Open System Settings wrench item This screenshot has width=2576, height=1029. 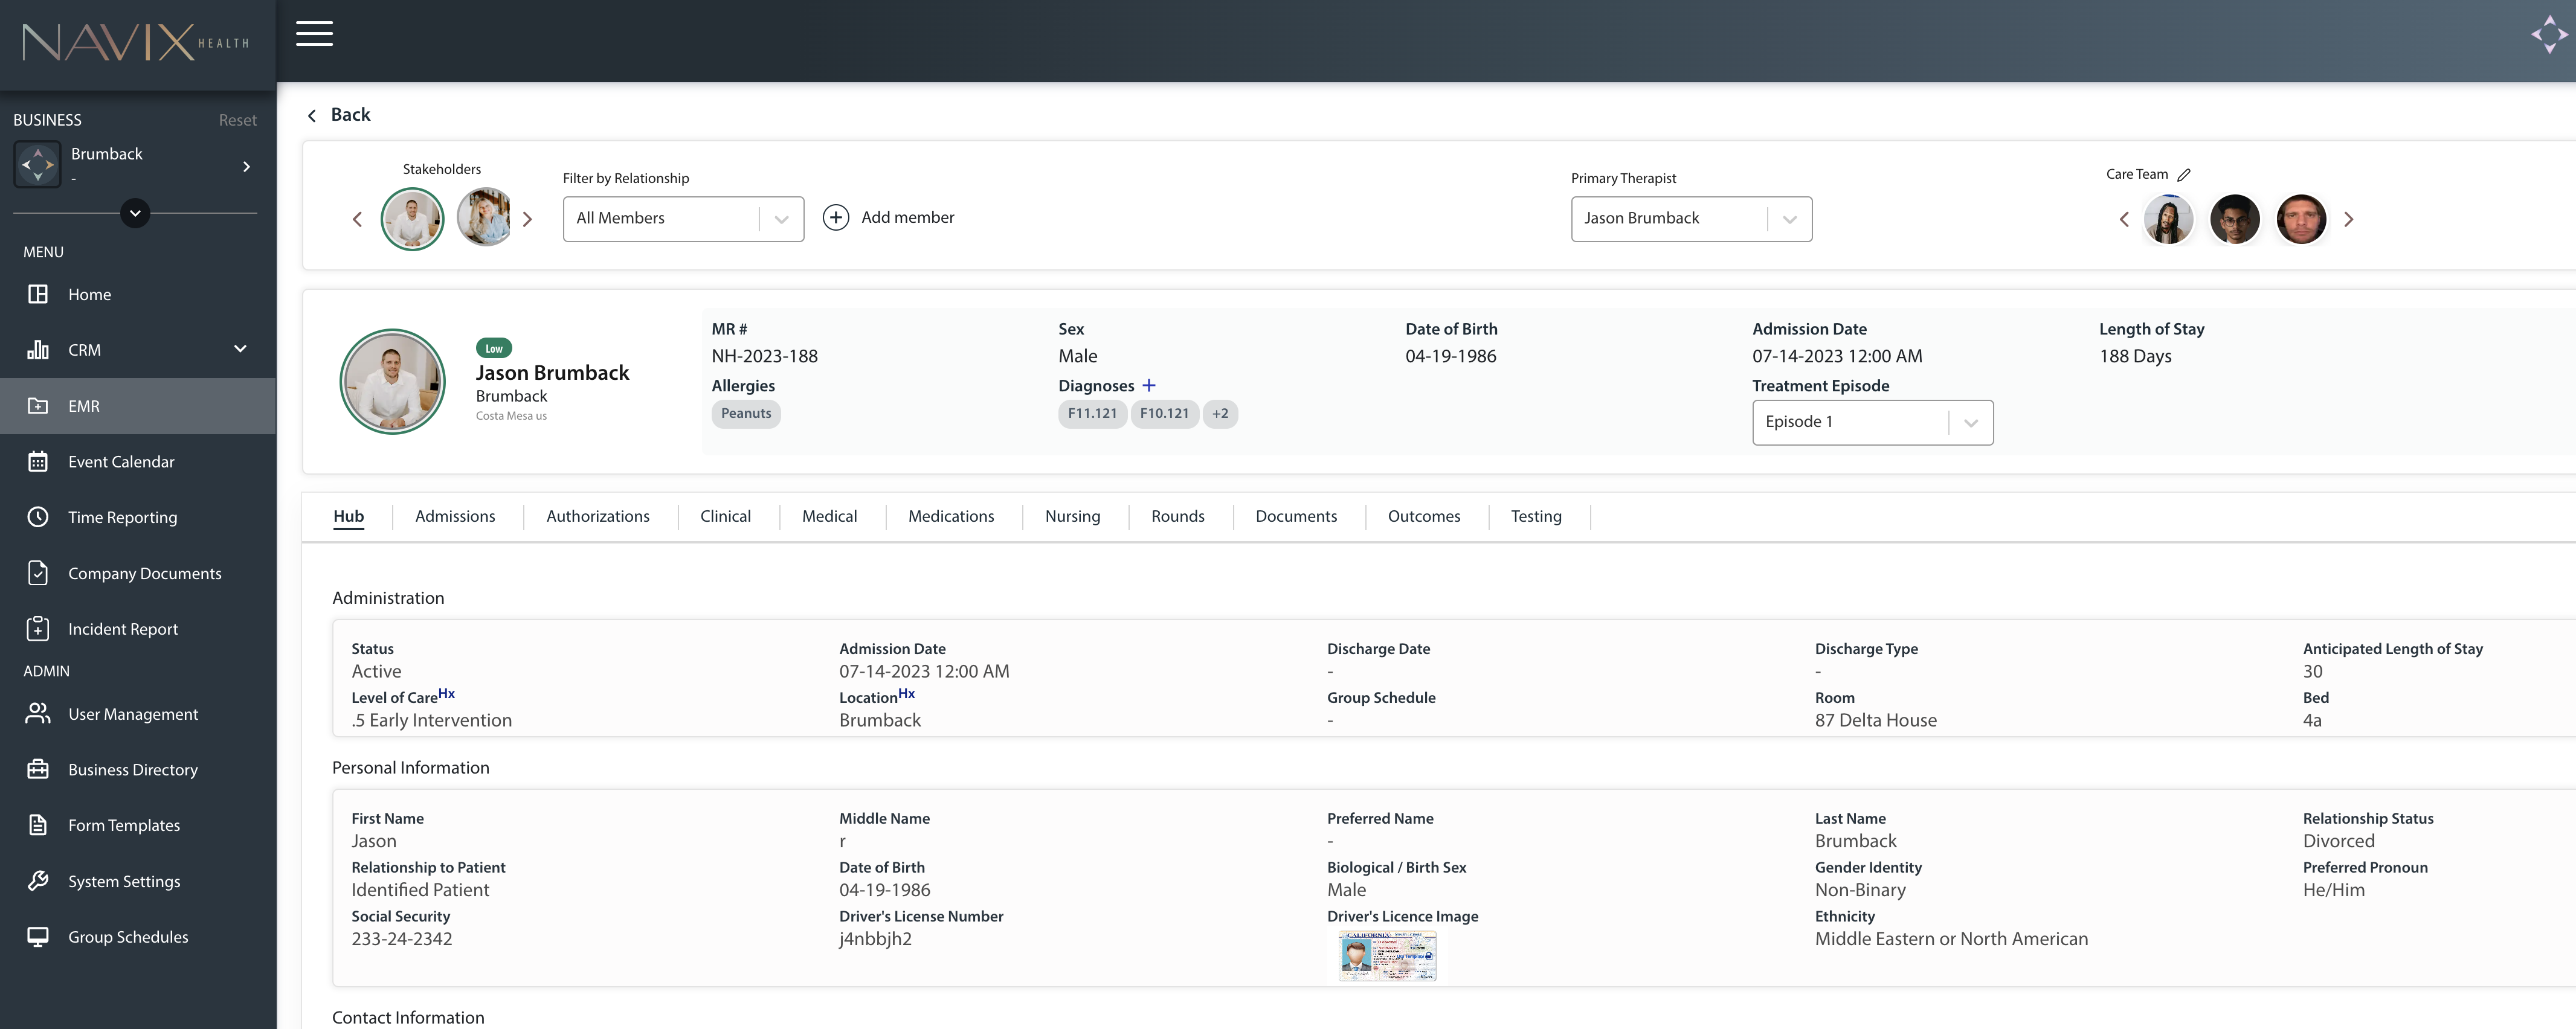124,881
